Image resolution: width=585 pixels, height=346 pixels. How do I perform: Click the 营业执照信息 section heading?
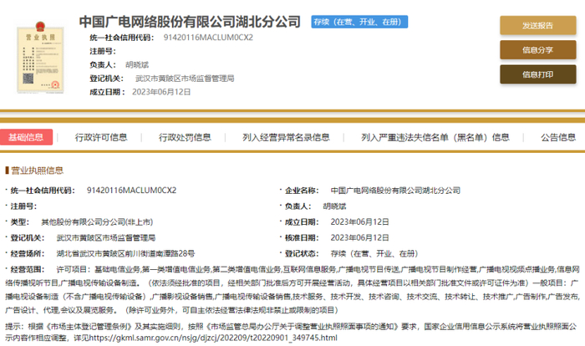(x=37, y=170)
